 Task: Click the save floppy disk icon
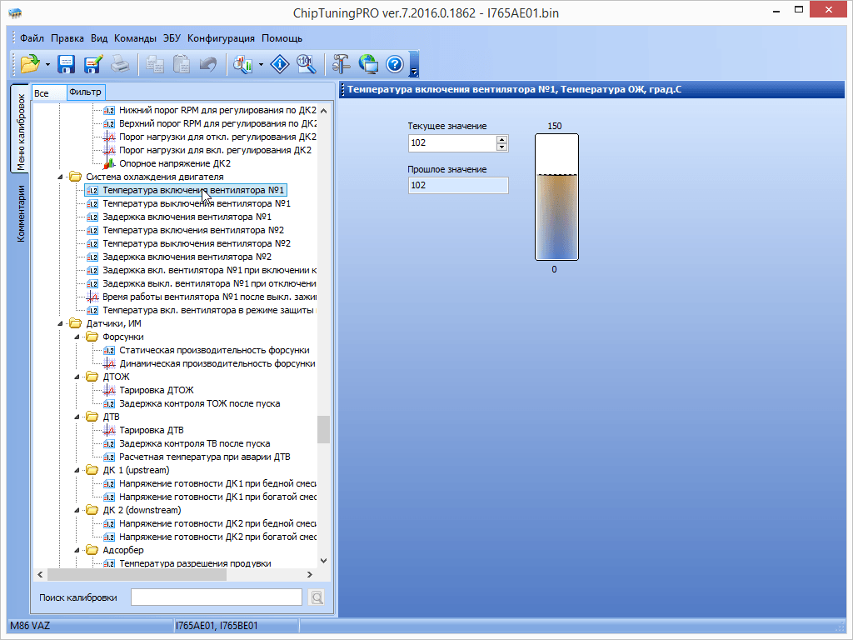[67, 63]
